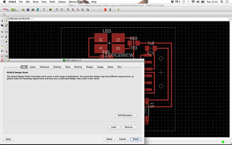Click the Wi-Fi menu bar icon
232x145 pixels.
[193, 2]
